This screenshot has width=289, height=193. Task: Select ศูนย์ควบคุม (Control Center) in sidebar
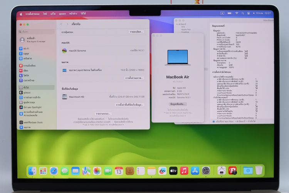click(37, 102)
